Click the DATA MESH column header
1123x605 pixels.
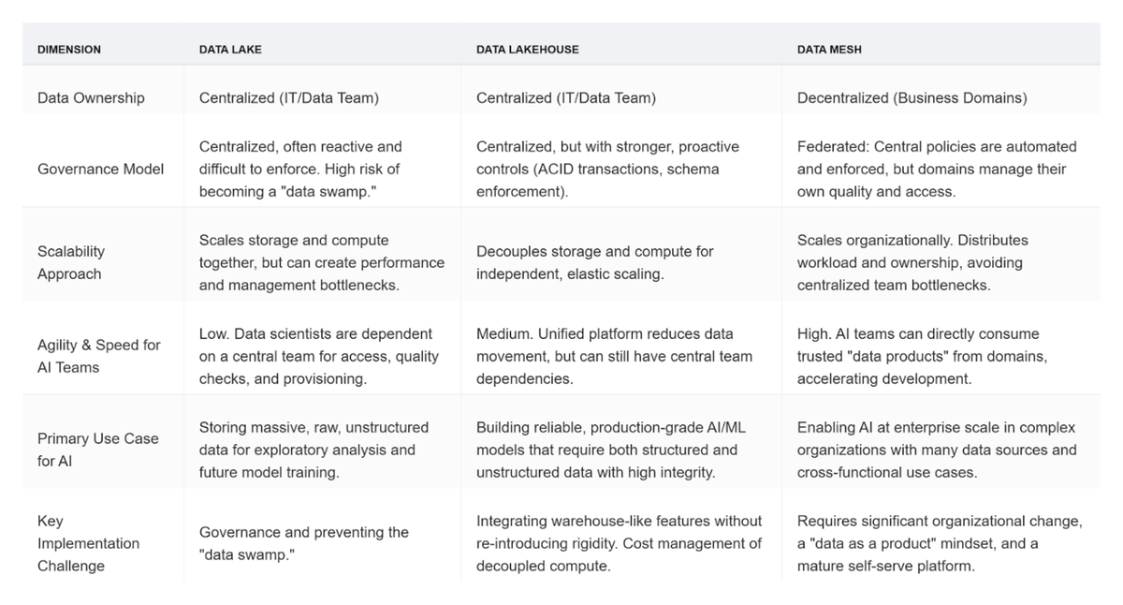click(829, 49)
